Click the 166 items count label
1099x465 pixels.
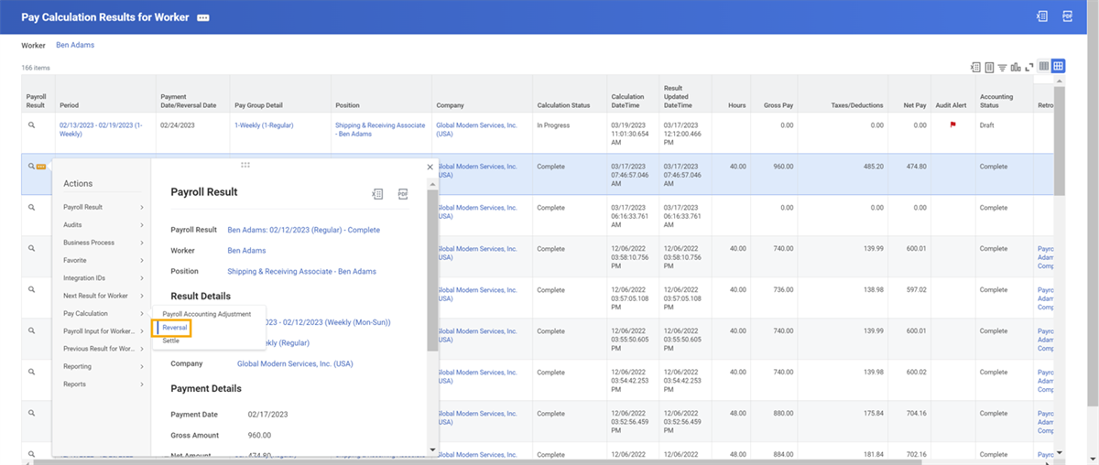36,68
